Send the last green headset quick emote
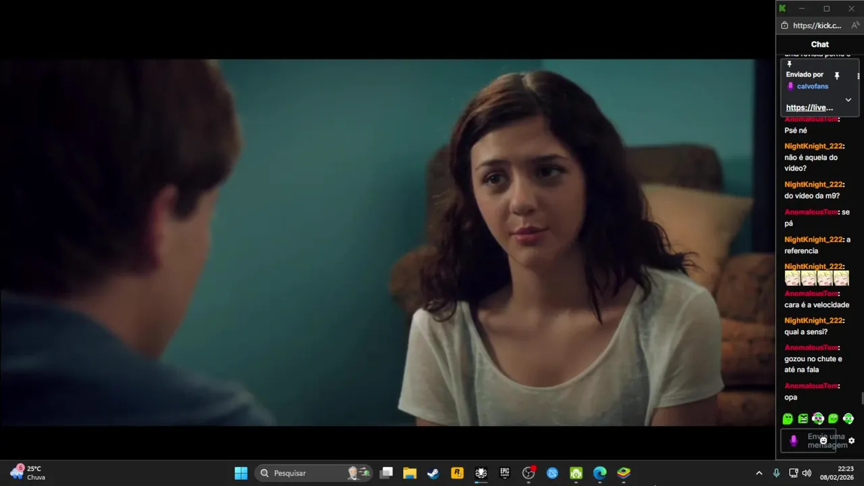 [x=848, y=419]
